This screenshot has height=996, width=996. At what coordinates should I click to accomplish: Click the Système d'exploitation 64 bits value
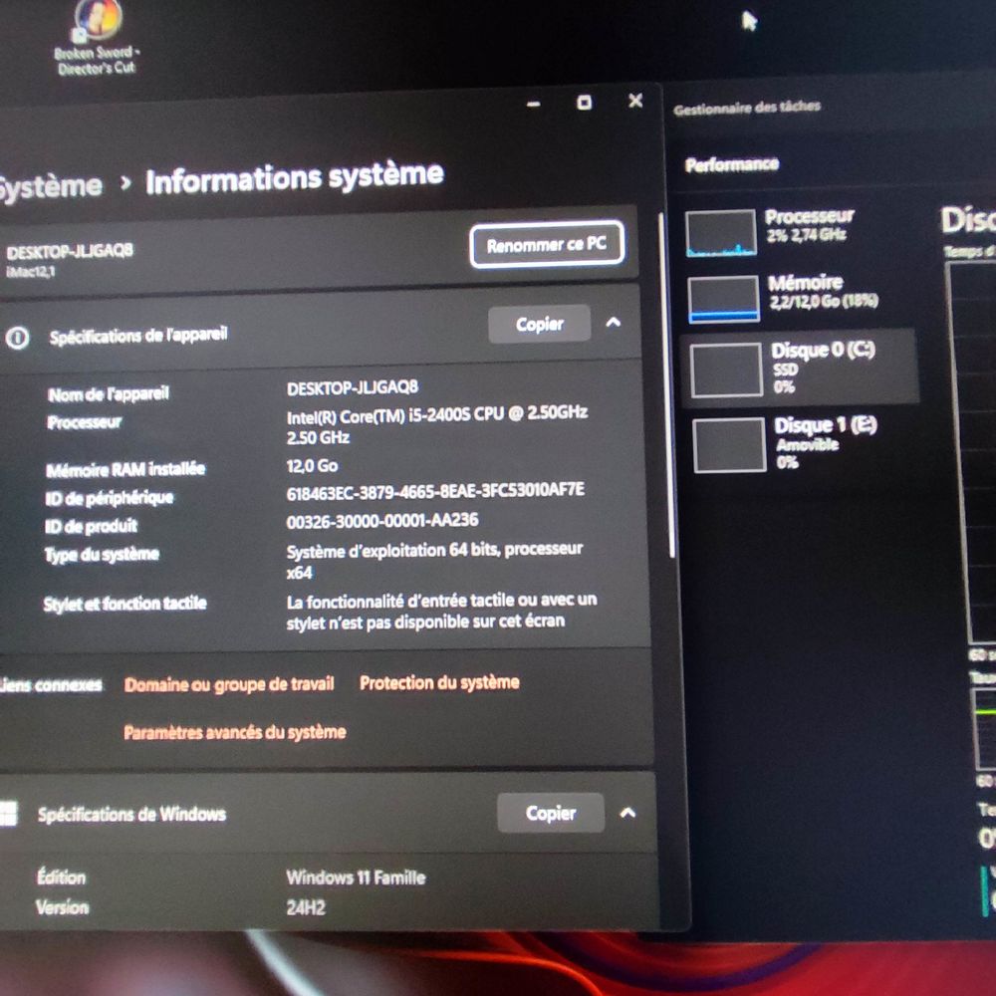click(x=434, y=561)
